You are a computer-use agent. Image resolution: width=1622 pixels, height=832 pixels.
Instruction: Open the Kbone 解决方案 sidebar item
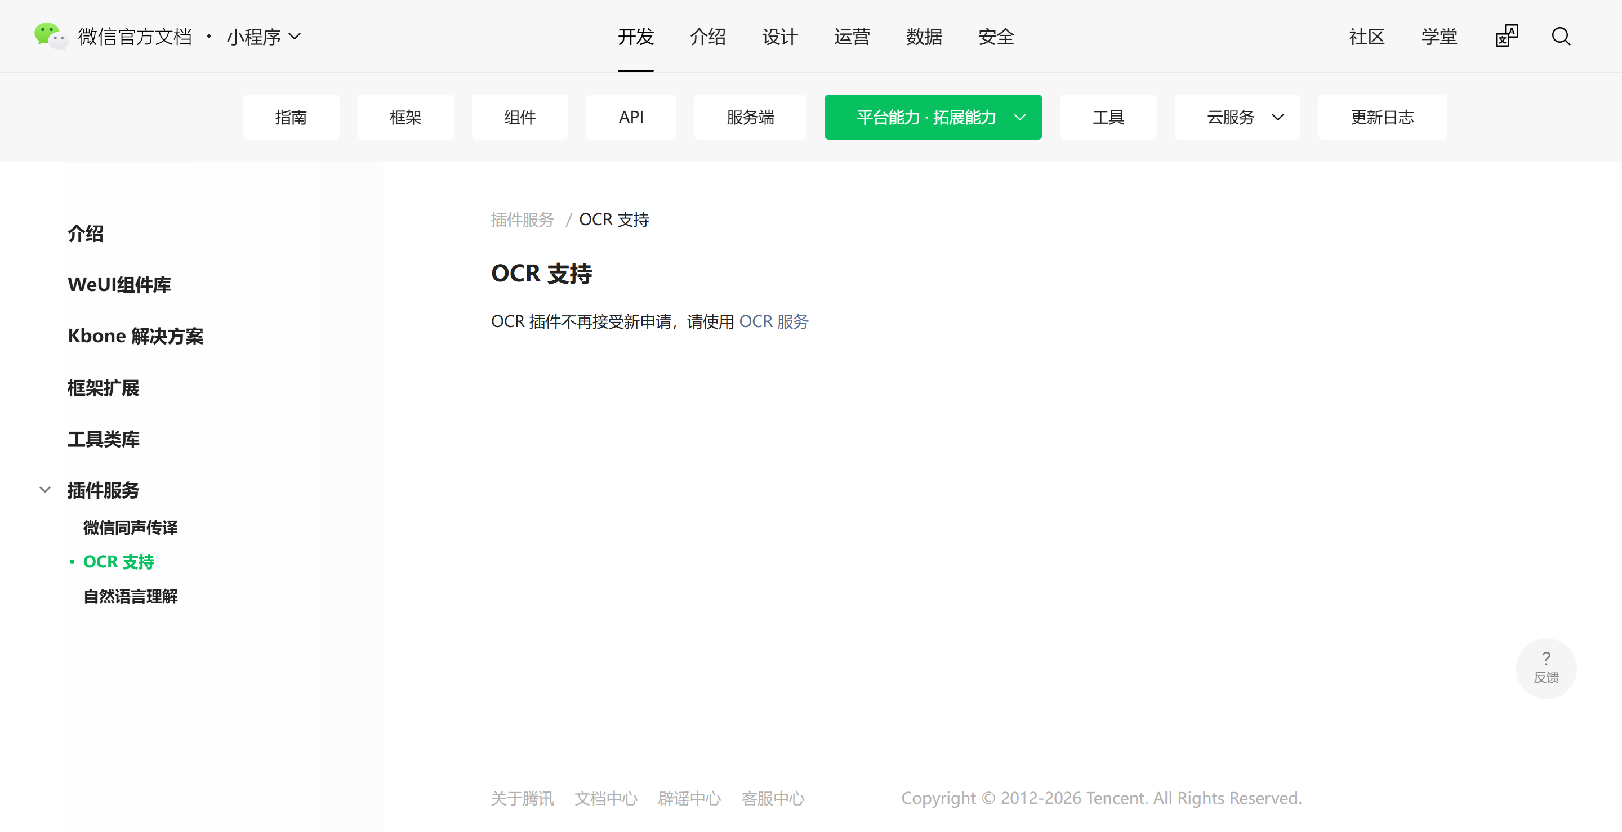click(135, 336)
